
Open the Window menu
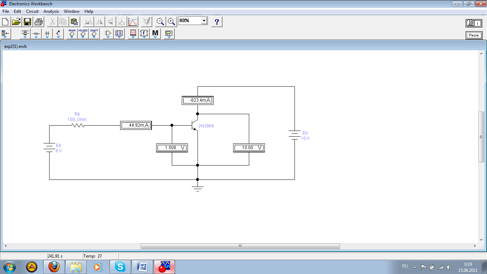click(x=72, y=11)
